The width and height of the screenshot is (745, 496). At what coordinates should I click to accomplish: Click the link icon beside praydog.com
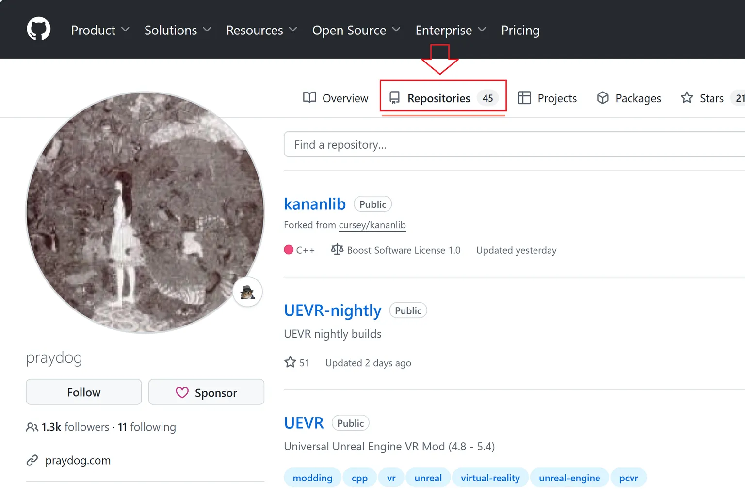(32, 460)
